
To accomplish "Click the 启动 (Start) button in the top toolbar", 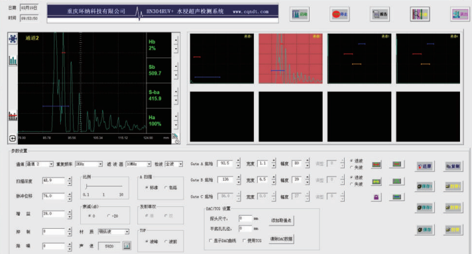I will click(300, 14).
